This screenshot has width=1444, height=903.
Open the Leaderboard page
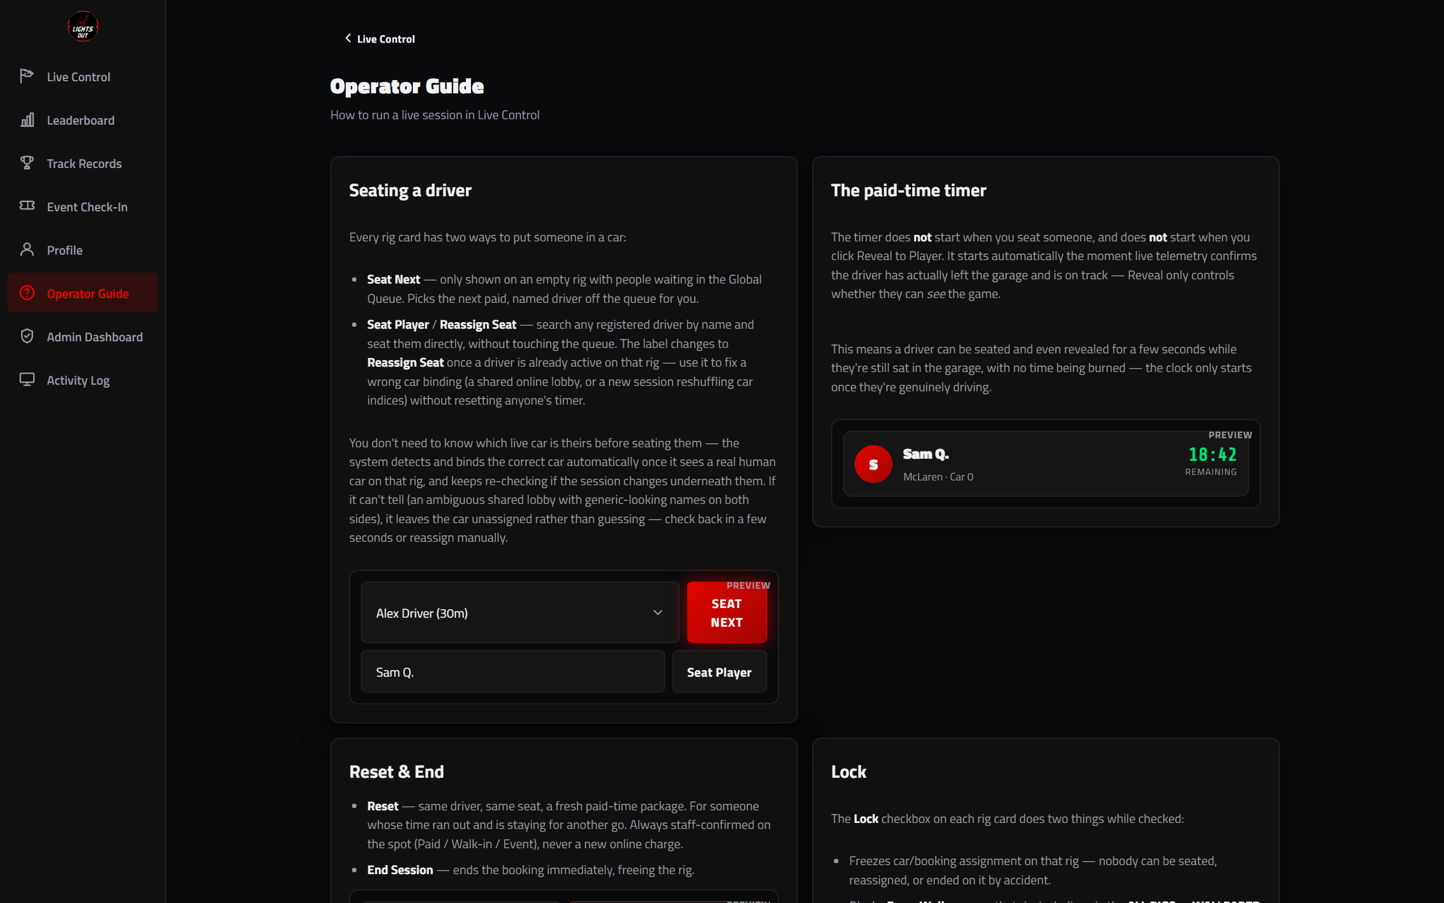82,120
